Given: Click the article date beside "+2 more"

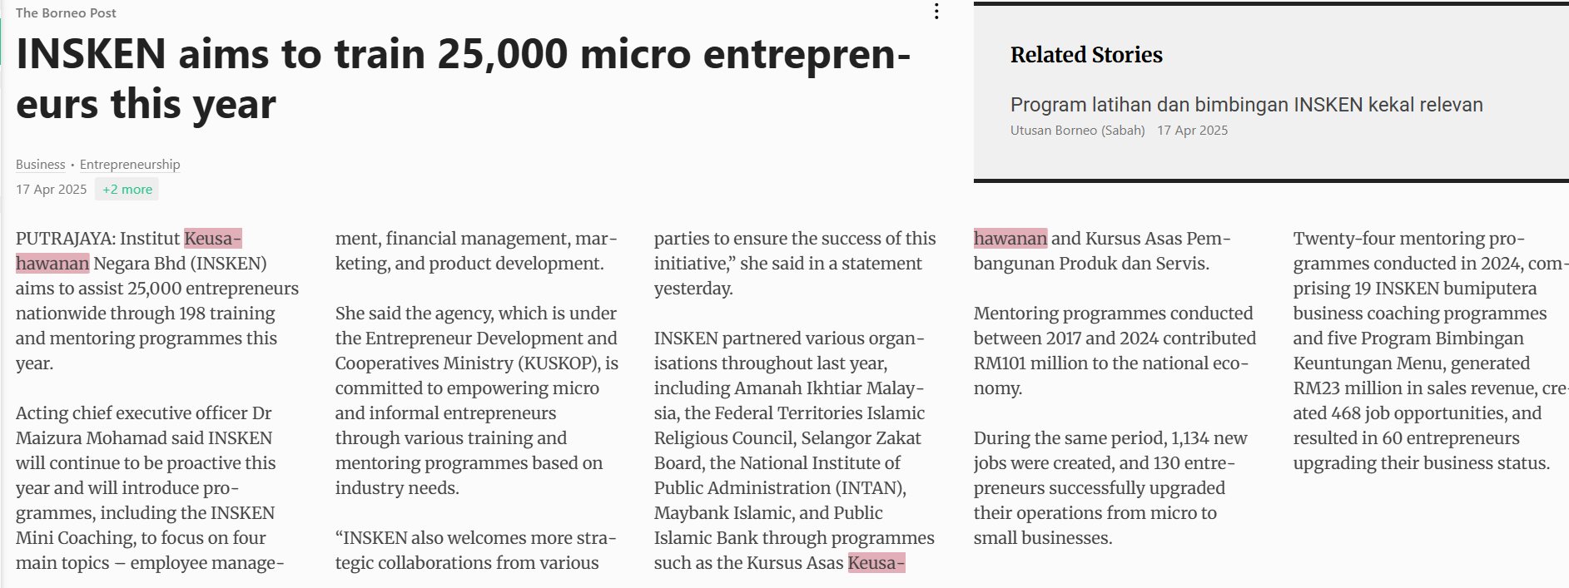Looking at the screenshot, I should 51,190.
